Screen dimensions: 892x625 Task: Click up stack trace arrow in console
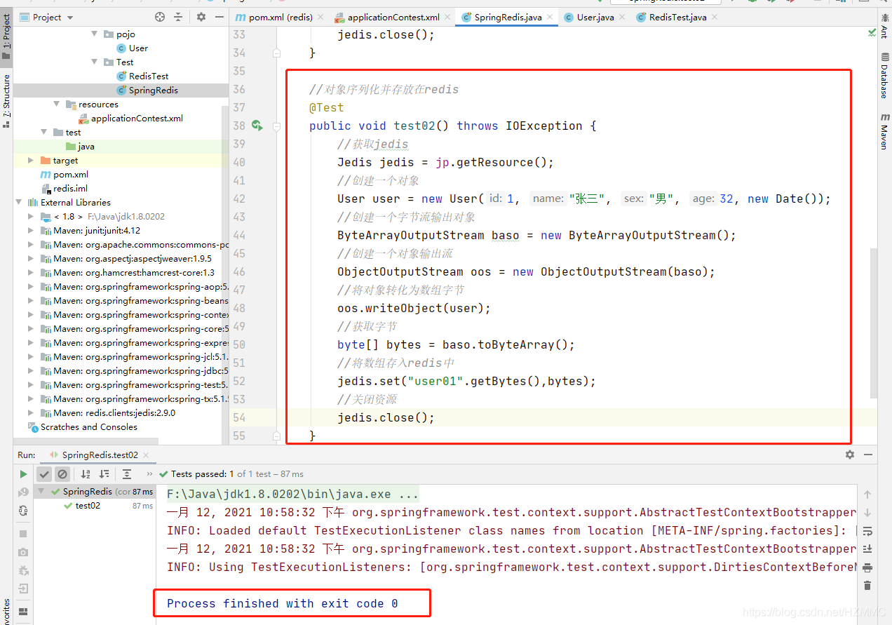[867, 495]
